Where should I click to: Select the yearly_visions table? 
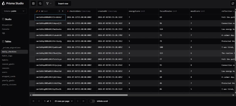click(9, 84)
